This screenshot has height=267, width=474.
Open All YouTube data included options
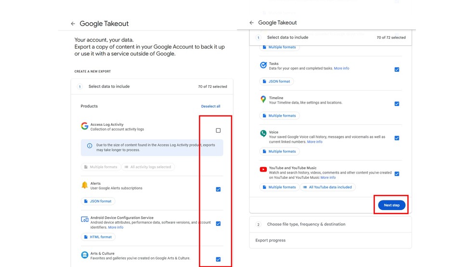coord(328,187)
